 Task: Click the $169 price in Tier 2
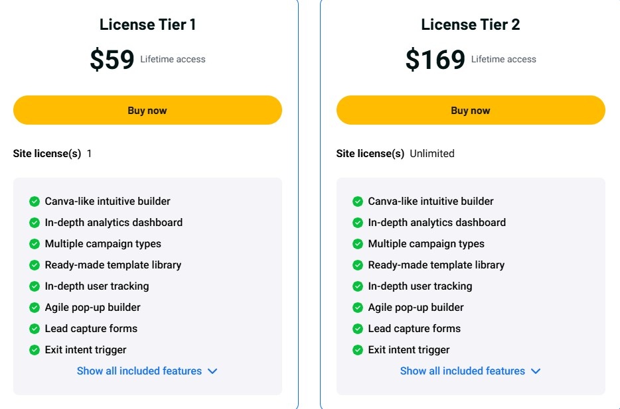pos(435,60)
